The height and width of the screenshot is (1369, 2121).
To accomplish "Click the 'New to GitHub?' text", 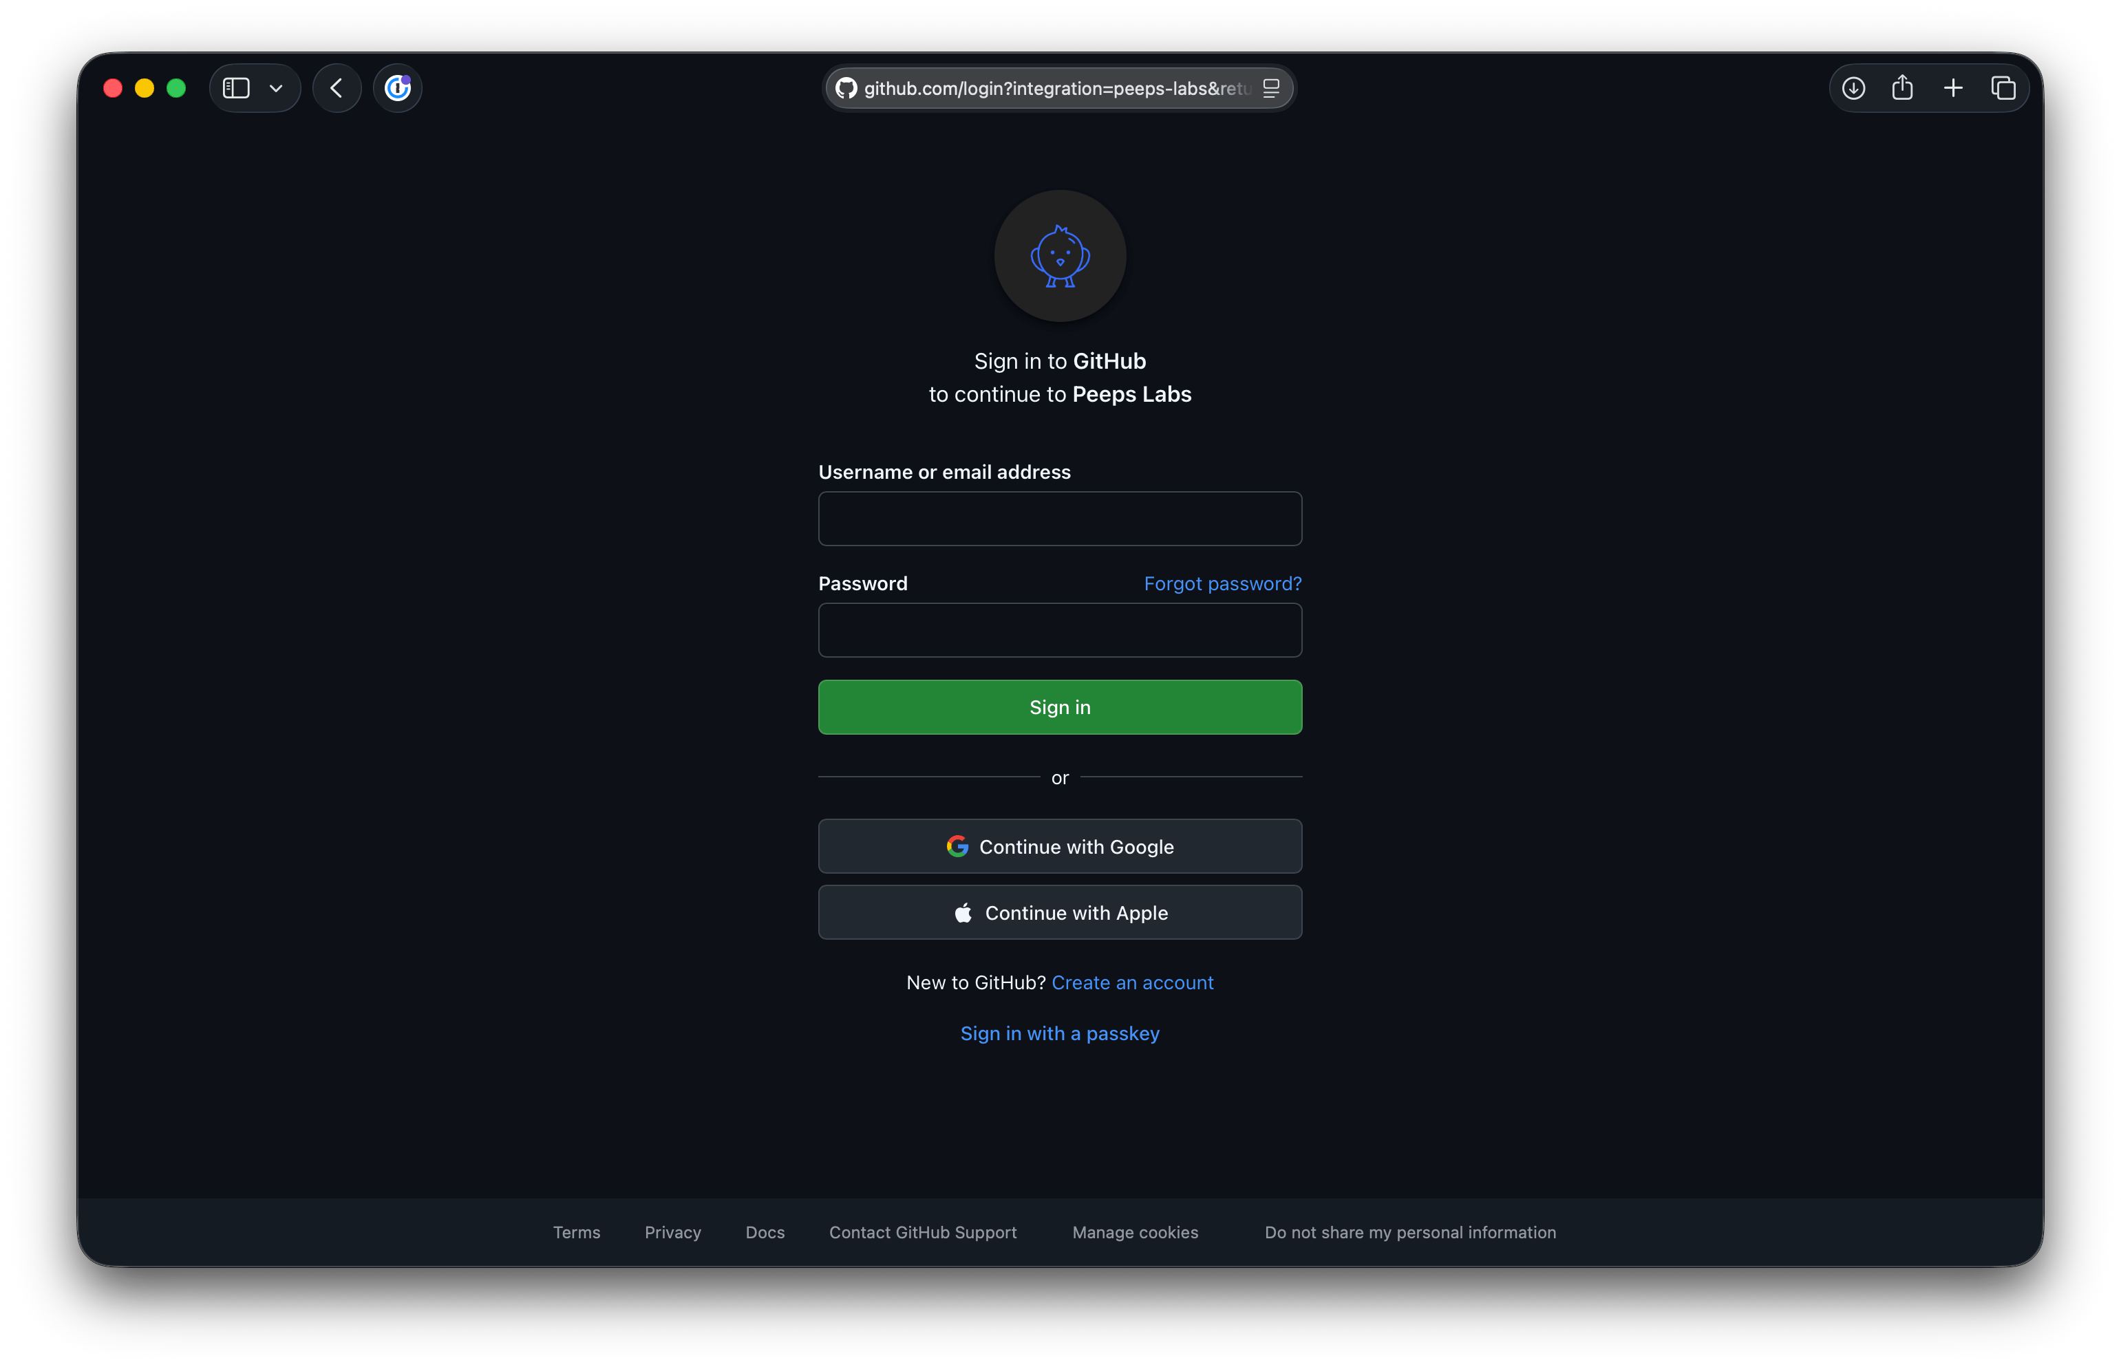I will (x=976, y=982).
